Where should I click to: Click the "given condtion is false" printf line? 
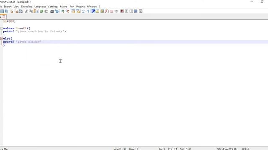coord(34,32)
